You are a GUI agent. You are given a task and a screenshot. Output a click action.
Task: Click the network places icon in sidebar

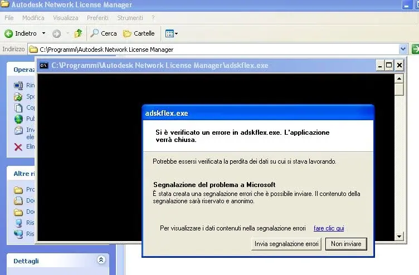pos(18,234)
